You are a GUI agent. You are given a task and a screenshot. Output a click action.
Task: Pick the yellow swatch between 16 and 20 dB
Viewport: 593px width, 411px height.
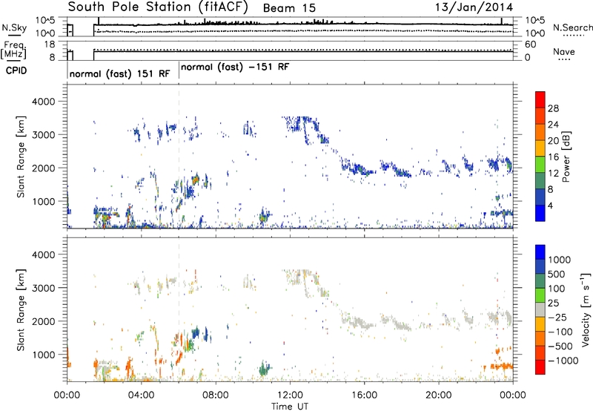pyautogui.click(x=540, y=148)
